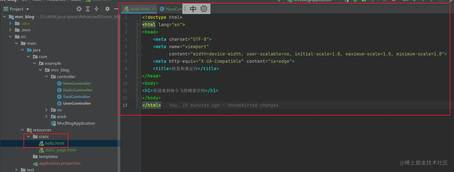
Task: Collapse the main folder
Action: coord(17,43)
